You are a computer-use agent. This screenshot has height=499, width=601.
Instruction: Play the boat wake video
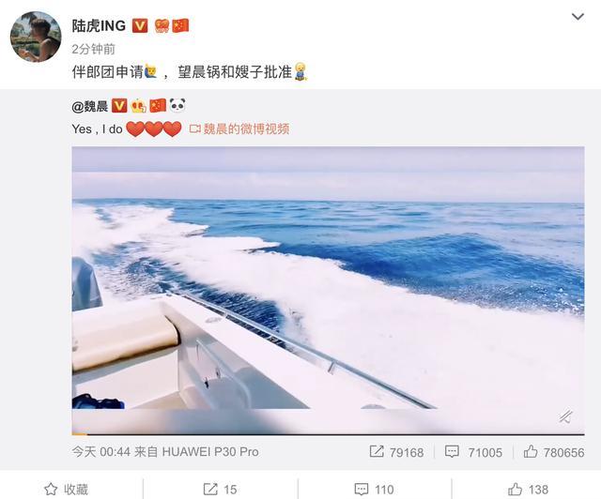point(328,290)
